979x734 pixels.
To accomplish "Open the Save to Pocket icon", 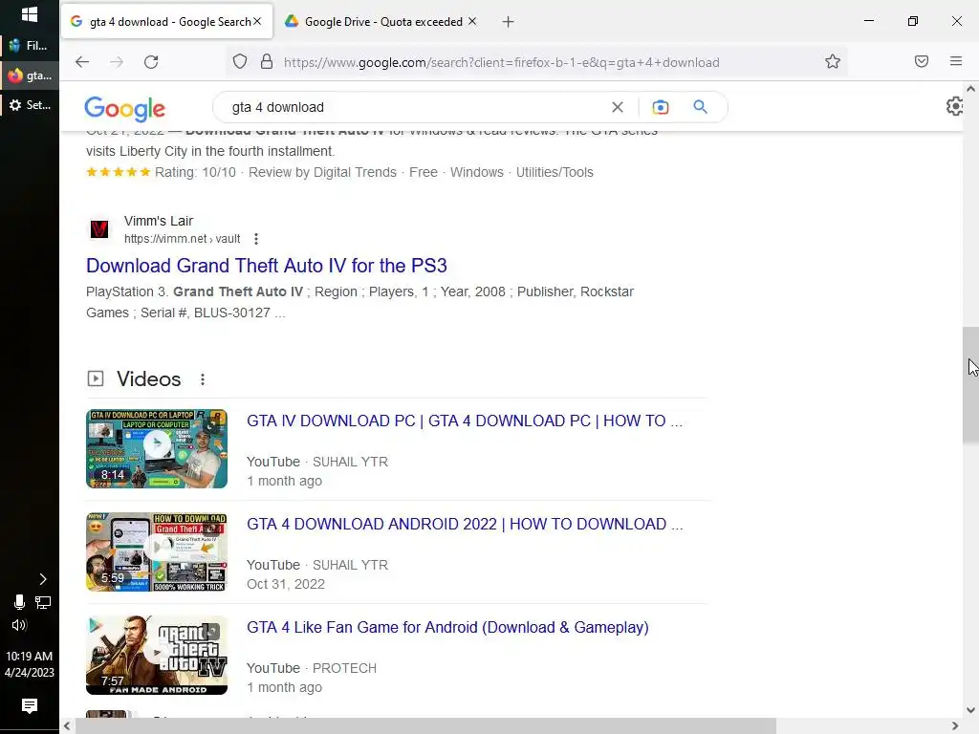I will coord(922,61).
